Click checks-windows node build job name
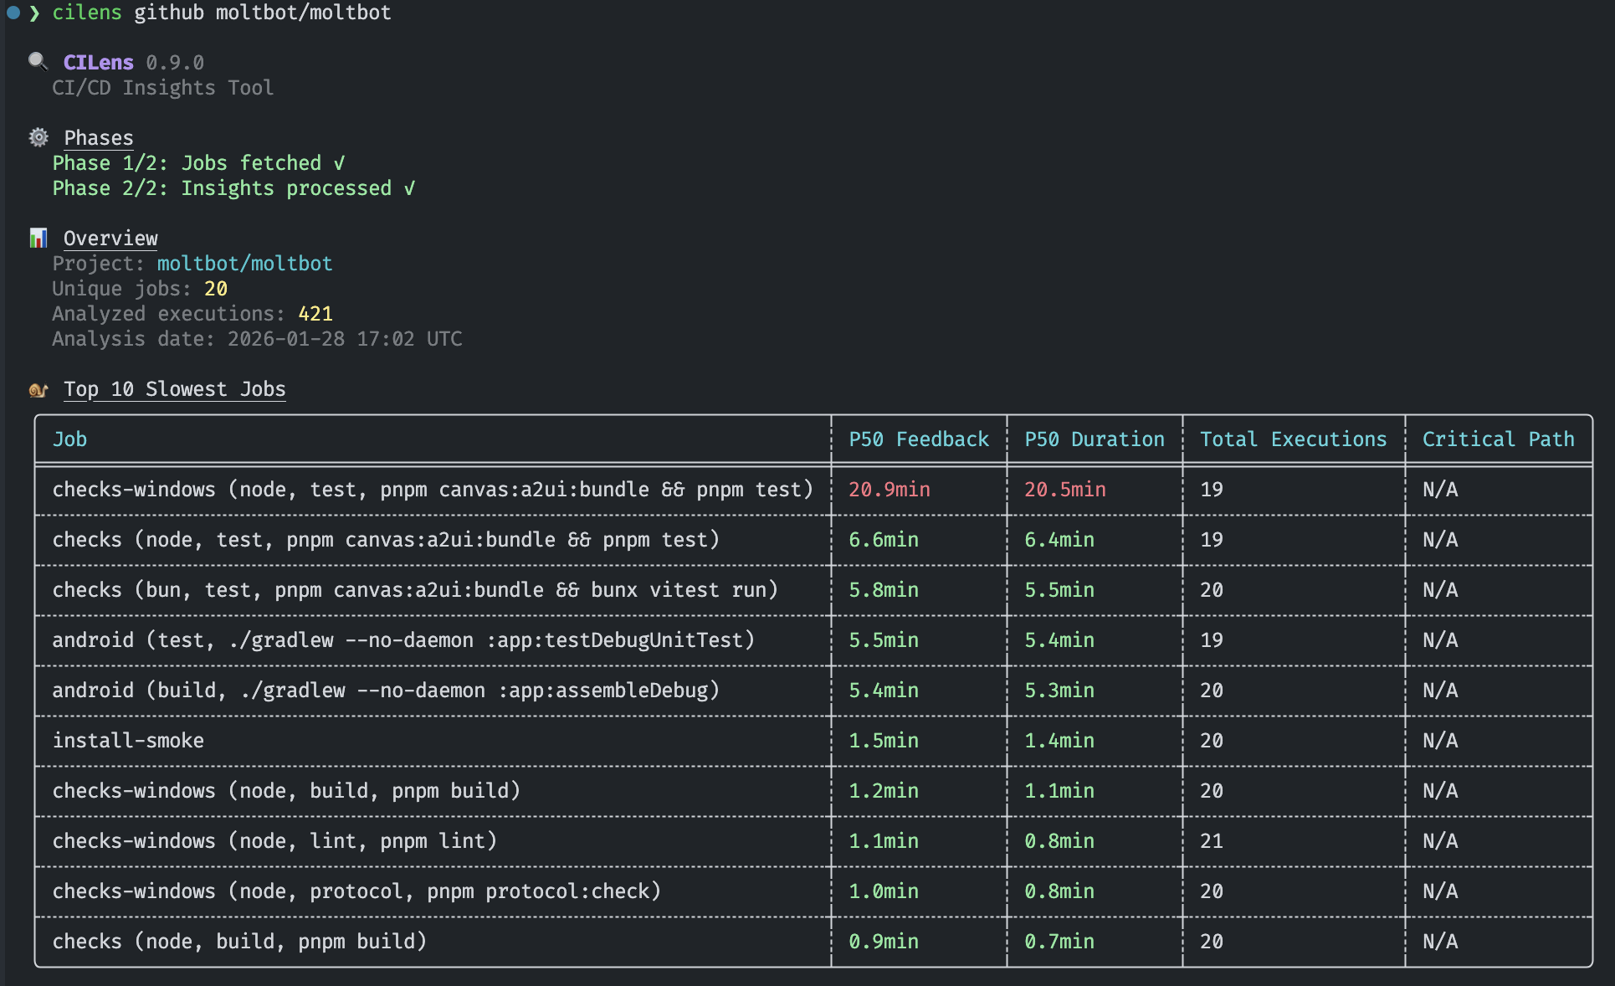 click(x=286, y=791)
